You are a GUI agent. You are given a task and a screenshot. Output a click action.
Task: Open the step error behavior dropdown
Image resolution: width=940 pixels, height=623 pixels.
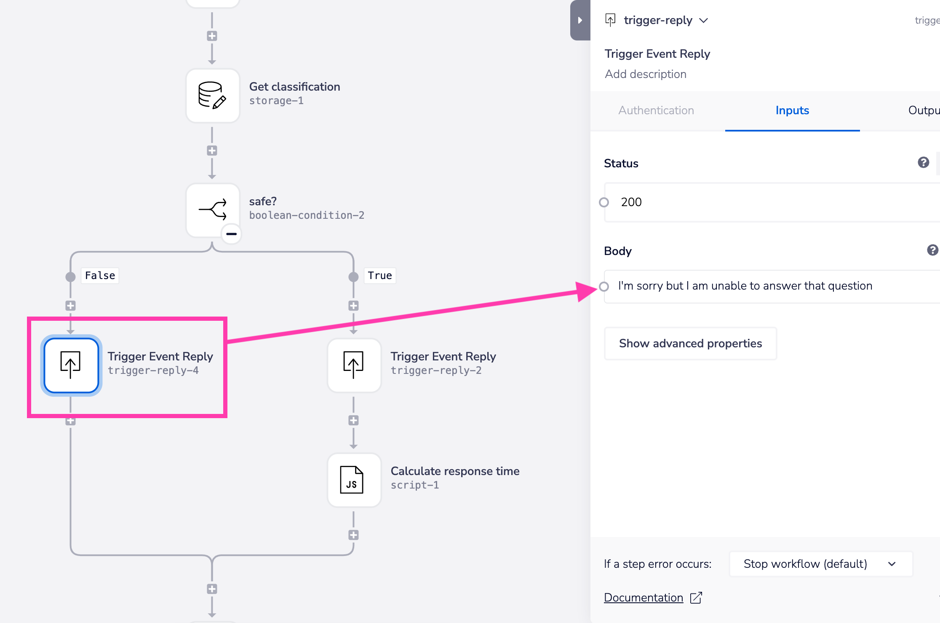coord(820,564)
